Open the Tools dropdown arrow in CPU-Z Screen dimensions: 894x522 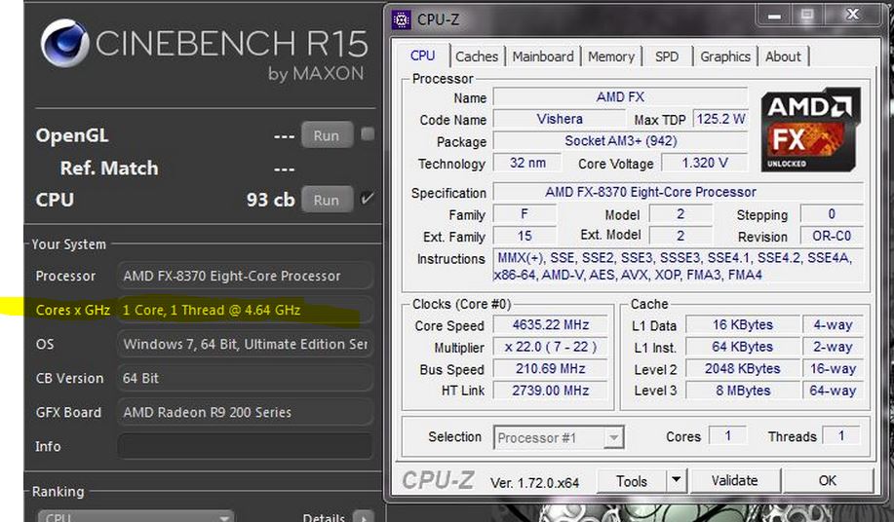677,480
